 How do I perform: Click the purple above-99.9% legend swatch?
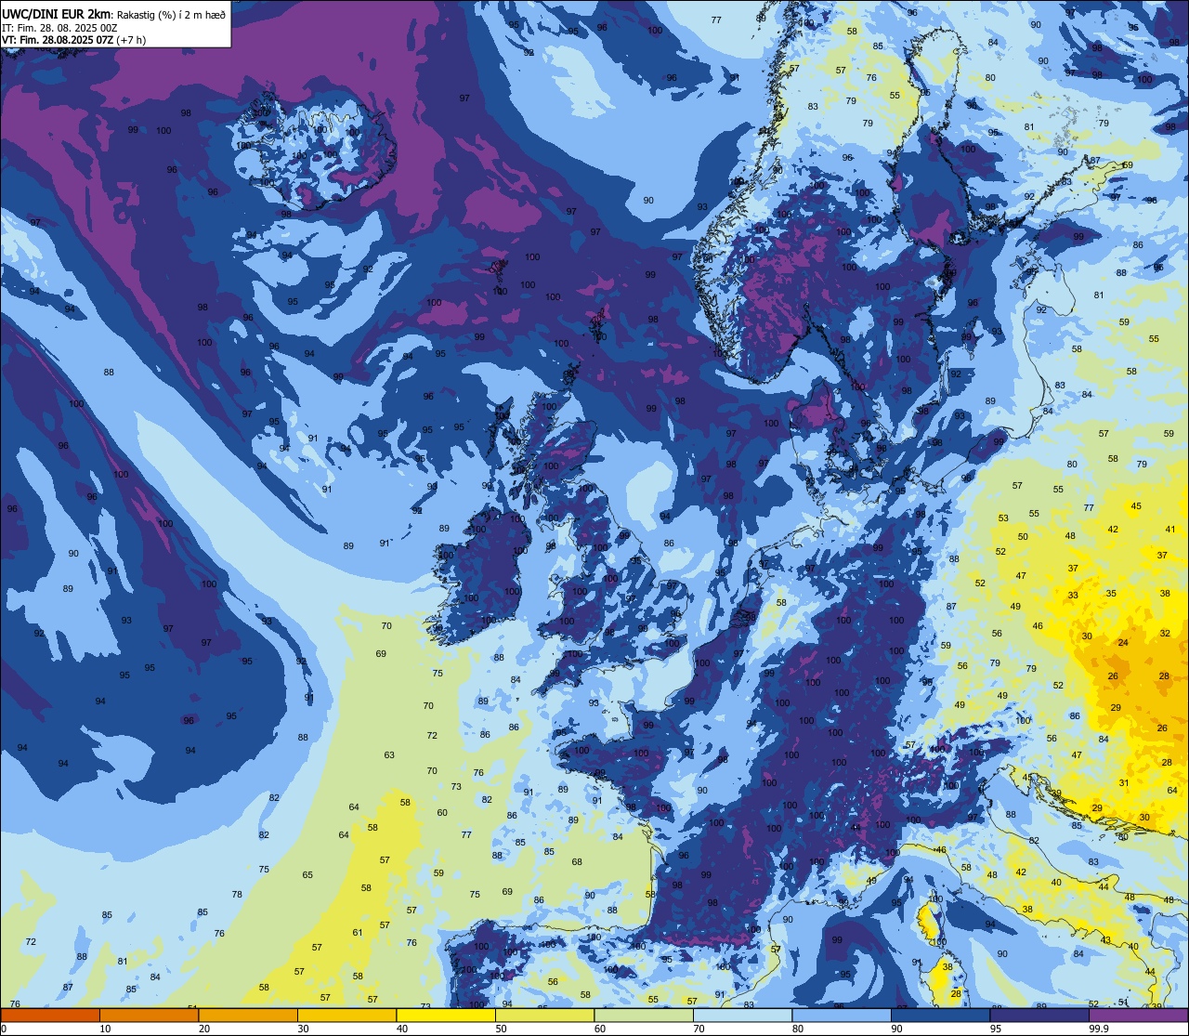(1139, 1015)
